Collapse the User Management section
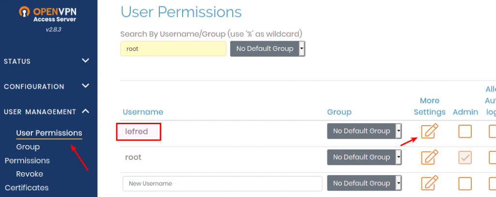Screen dimensions: 496x197 click(x=47, y=112)
